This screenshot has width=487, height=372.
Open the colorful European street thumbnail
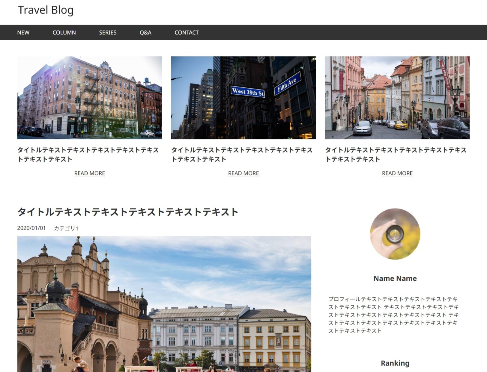coord(397,98)
